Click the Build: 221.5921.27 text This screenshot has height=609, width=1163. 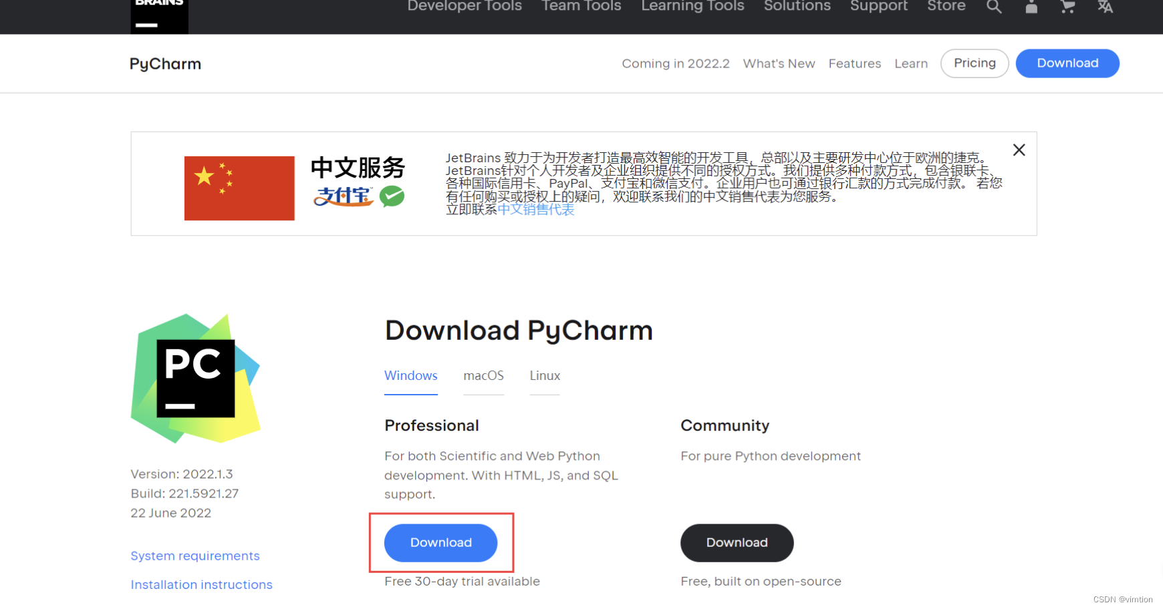click(184, 493)
